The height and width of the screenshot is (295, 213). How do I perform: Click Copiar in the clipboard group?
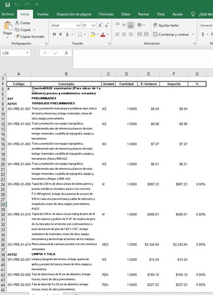point(23,29)
